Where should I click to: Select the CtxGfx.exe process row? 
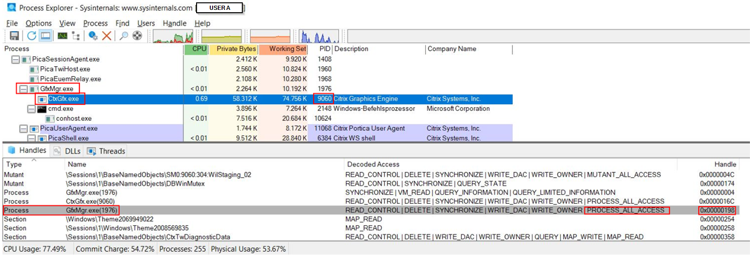pyautogui.click(x=257, y=99)
